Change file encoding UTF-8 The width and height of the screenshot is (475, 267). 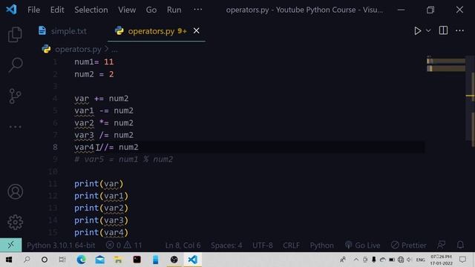pos(262,245)
